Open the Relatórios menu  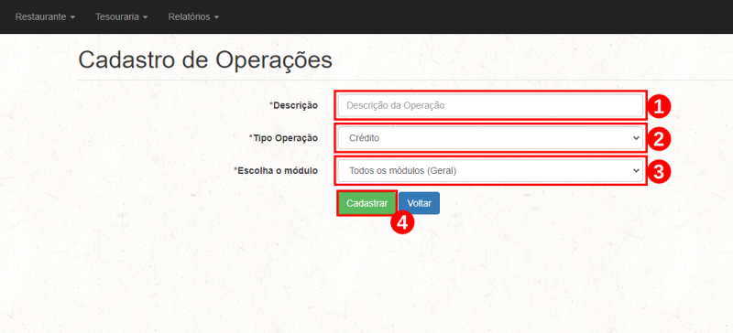click(193, 16)
